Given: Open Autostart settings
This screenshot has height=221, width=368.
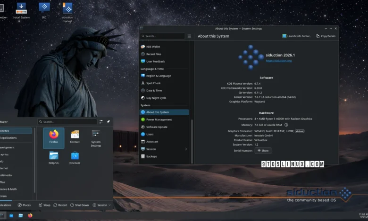Looking at the screenshot, I should coord(164,142).
